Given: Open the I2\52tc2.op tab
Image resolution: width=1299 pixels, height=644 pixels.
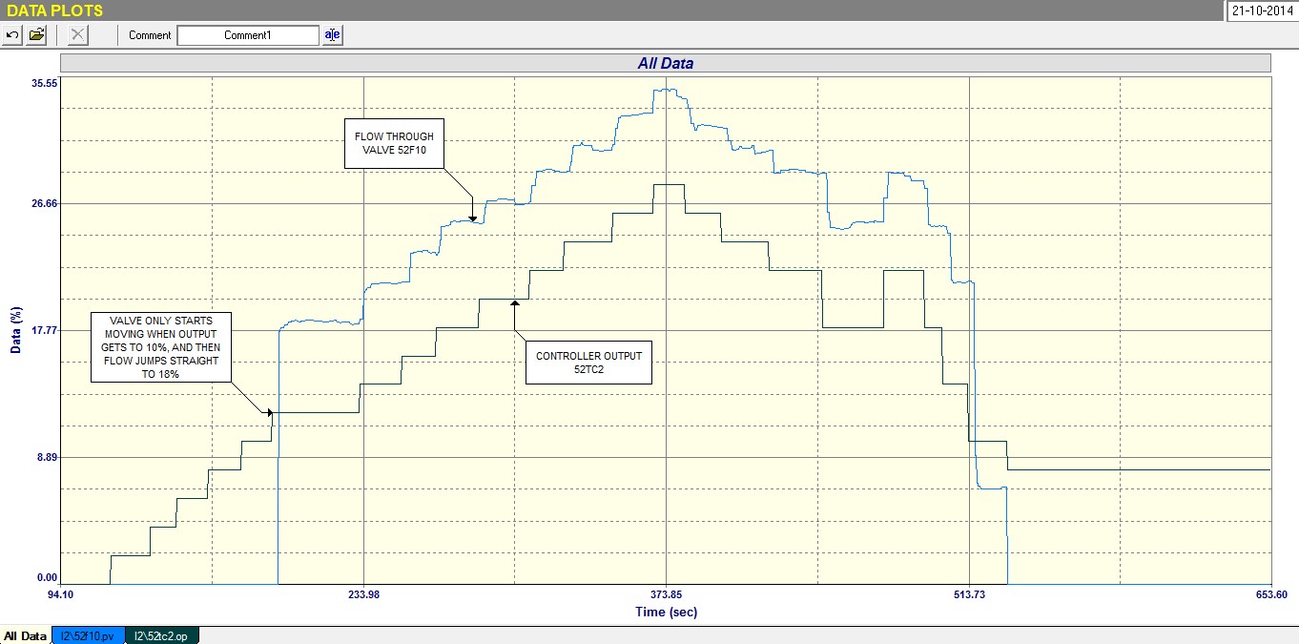Looking at the screenshot, I should coord(162,635).
